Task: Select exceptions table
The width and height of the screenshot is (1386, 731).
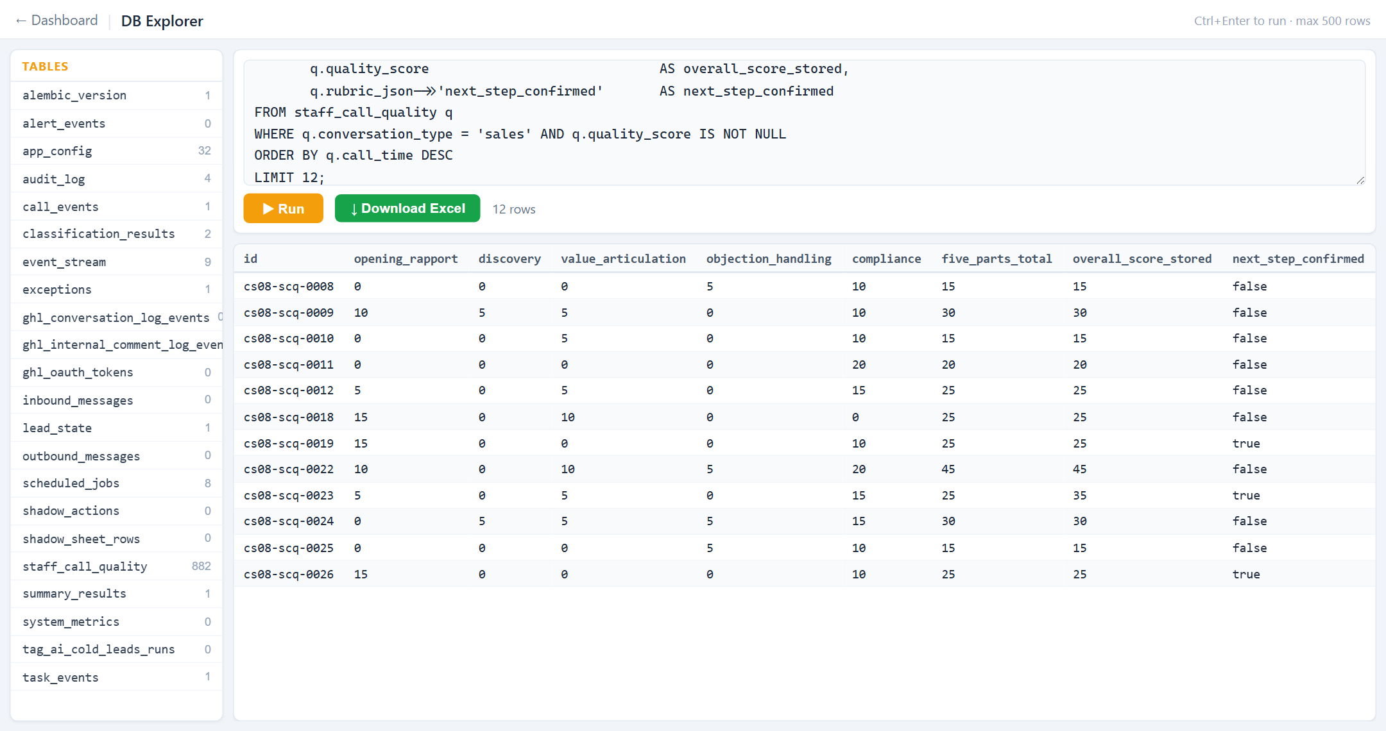Action: [116, 290]
